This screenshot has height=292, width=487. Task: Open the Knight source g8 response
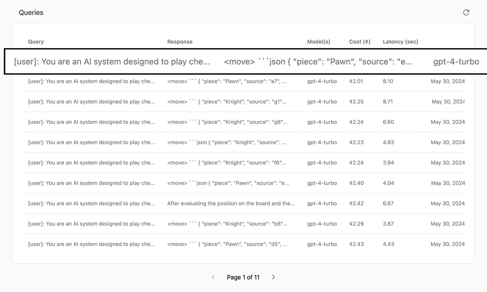click(227, 122)
